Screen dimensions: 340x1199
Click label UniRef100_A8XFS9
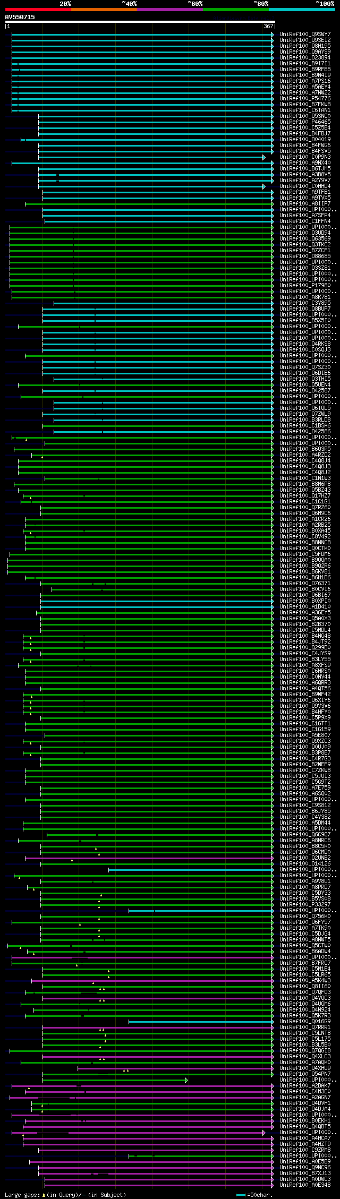tap(305, 665)
